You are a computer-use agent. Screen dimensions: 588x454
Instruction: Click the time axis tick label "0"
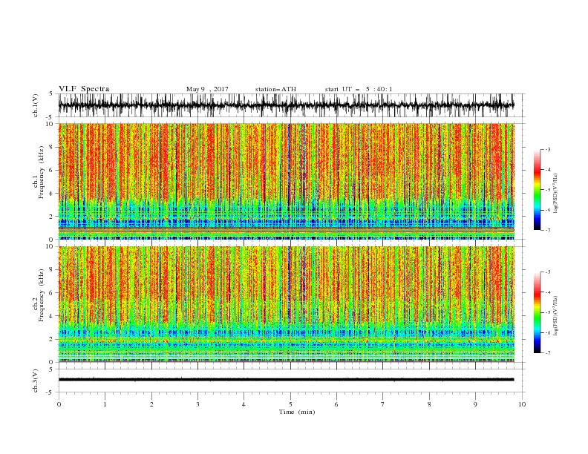[59, 404]
